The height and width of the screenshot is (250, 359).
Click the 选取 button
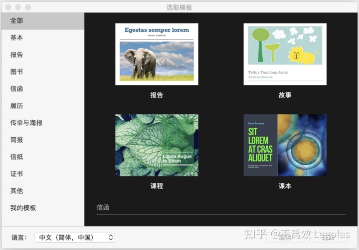(328, 238)
